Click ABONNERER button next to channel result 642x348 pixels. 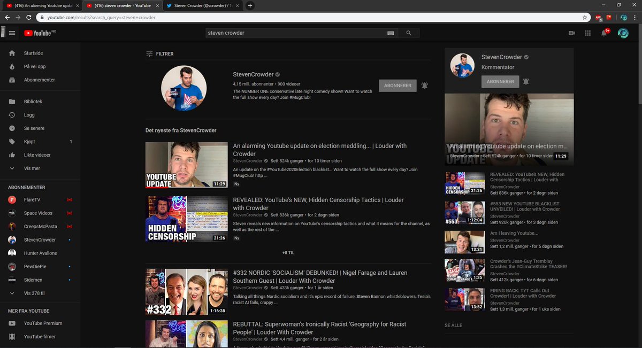click(x=398, y=86)
